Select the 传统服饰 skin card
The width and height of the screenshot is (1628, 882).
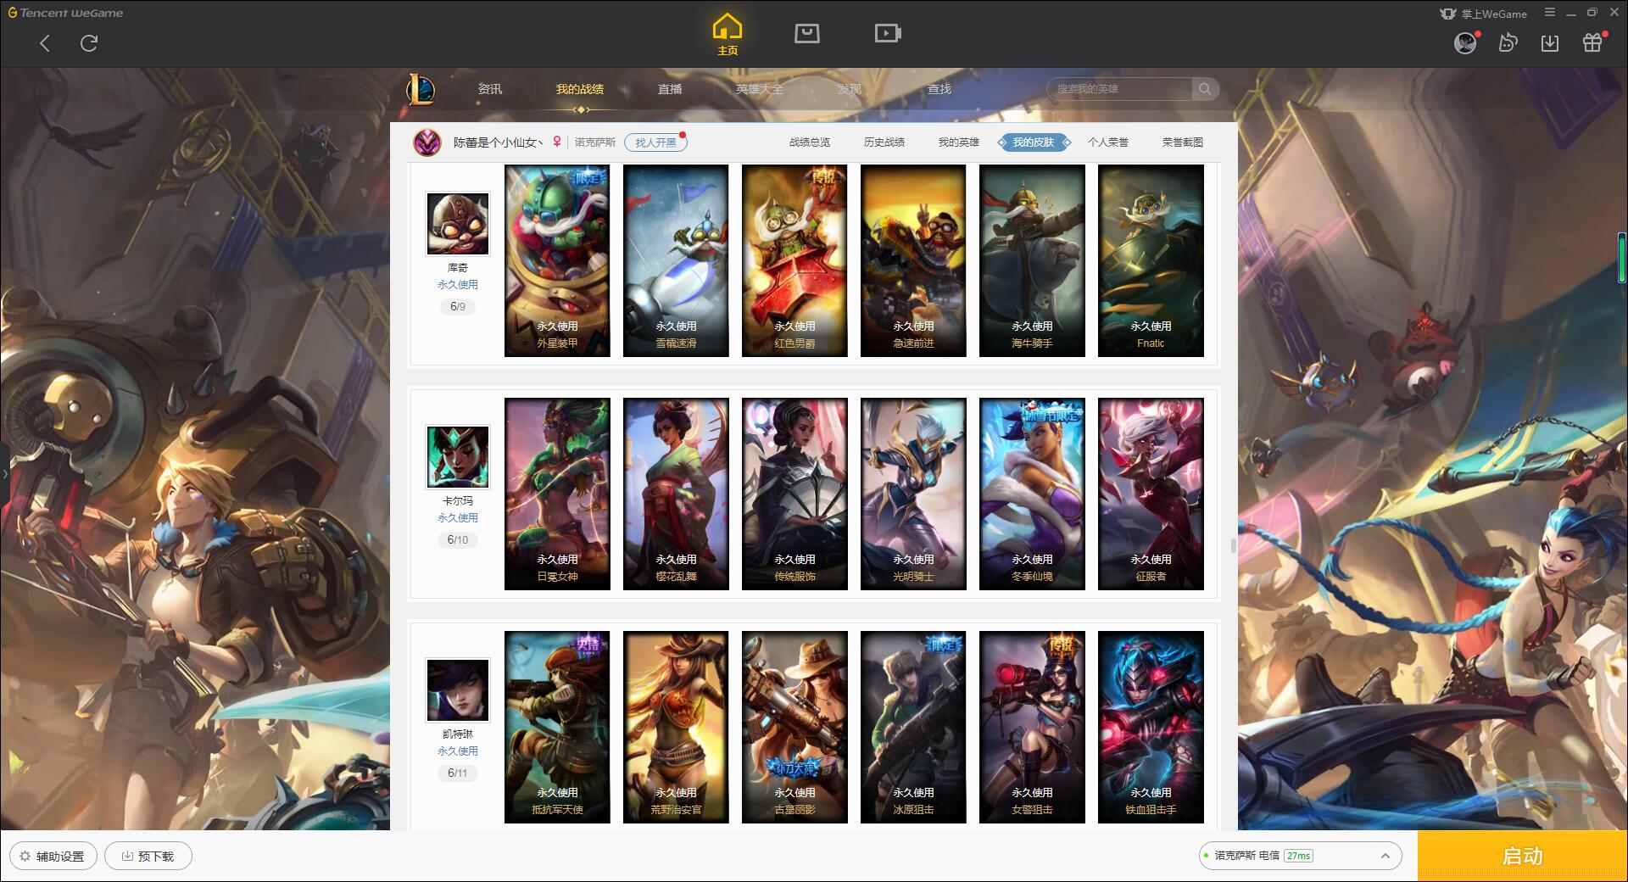[x=794, y=494]
